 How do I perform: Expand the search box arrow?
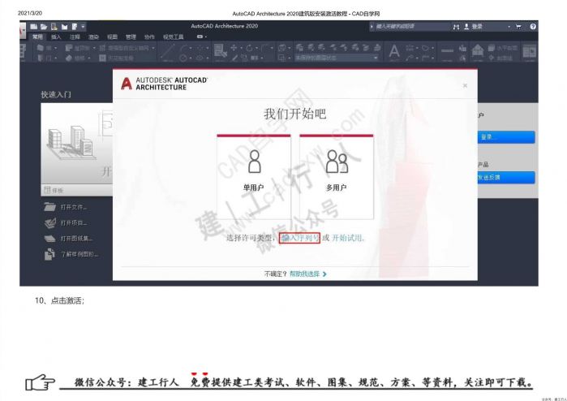coord(372,27)
